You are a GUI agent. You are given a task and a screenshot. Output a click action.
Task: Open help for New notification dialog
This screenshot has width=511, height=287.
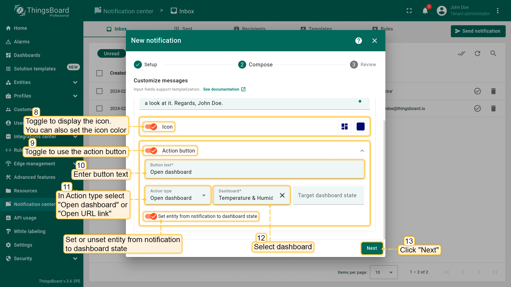(x=358, y=41)
